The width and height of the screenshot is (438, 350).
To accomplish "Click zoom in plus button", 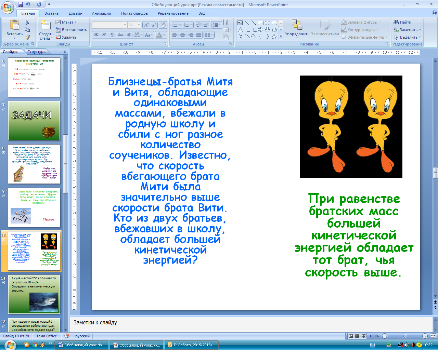I will pos(425,336).
